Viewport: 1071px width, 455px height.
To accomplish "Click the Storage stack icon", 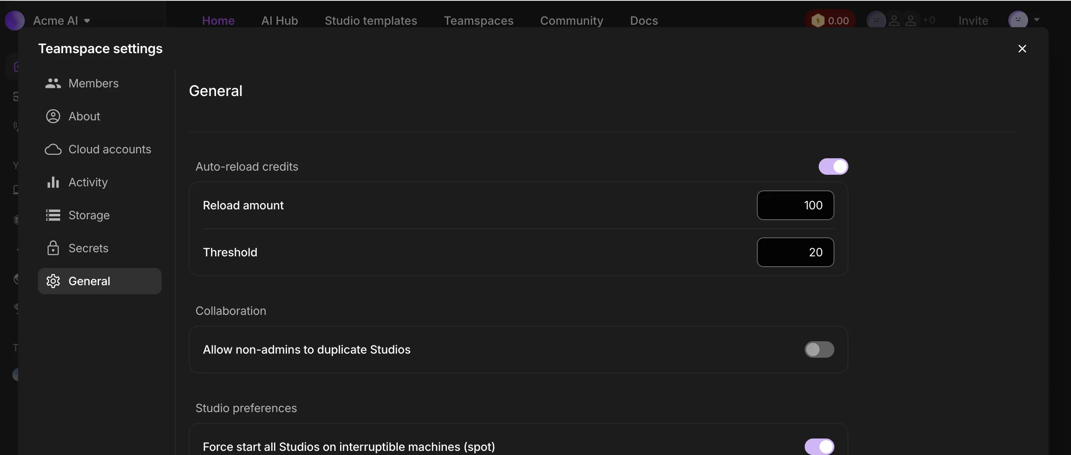I will [x=53, y=215].
